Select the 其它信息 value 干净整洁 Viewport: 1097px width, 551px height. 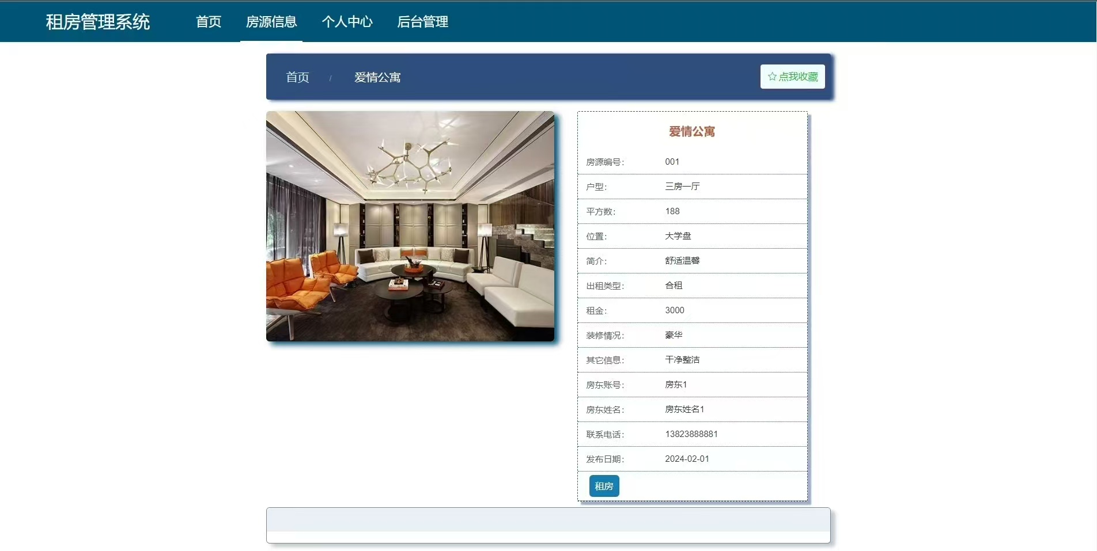pos(682,360)
